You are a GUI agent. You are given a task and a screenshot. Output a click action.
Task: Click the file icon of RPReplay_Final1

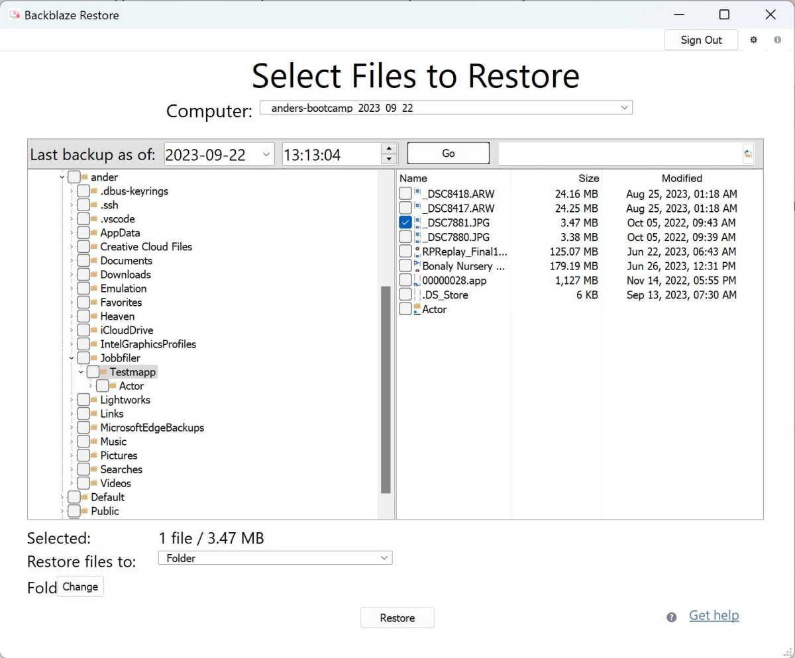coord(417,252)
